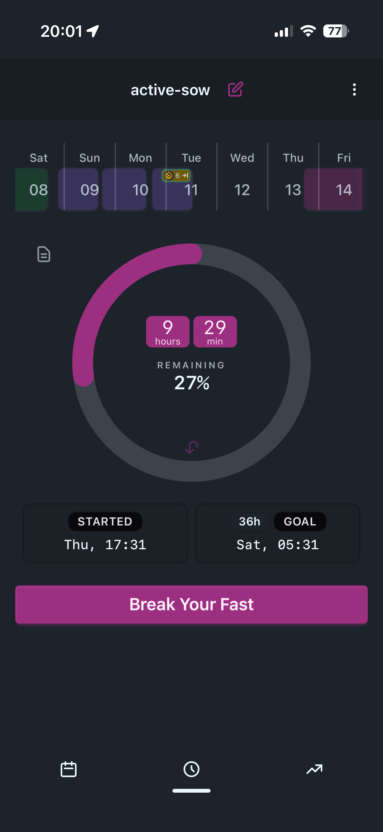
Task: Open the trends chart tab
Action: [314, 769]
